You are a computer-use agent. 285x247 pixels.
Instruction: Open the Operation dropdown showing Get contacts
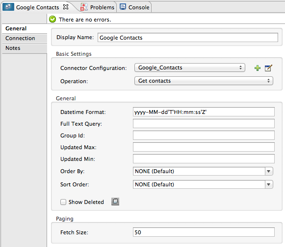[204, 81]
